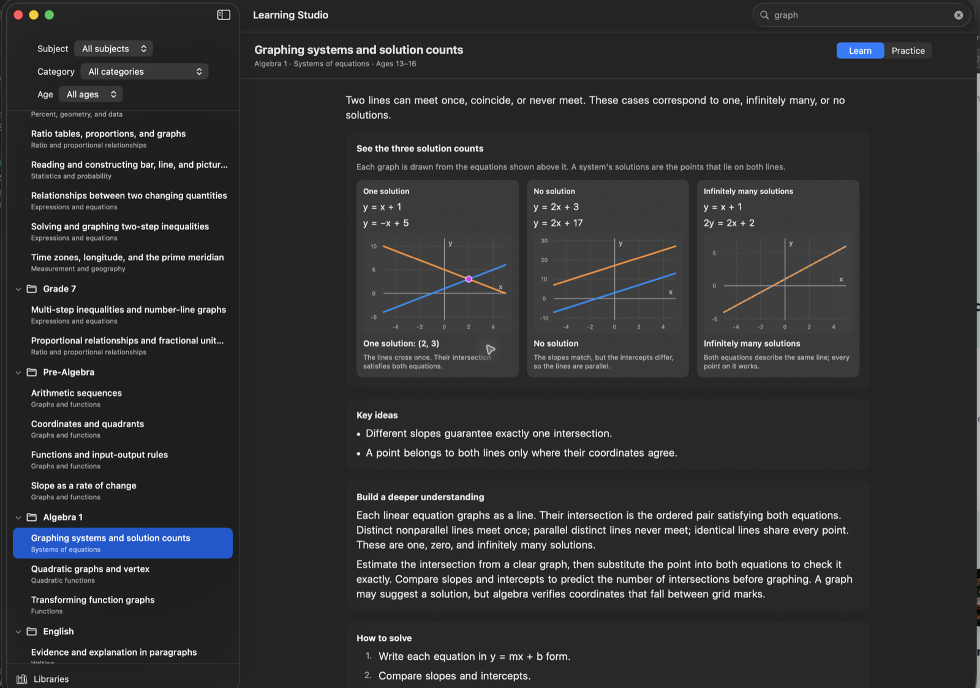Open Quadratic graphs and vertex lesson
This screenshot has height=688, width=980.
(x=123, y=574)
